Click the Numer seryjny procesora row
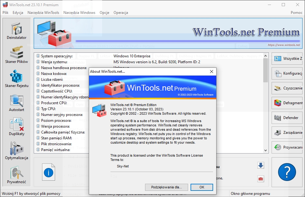This screenshot has width=305, height=197. click(x=62, y=115)
